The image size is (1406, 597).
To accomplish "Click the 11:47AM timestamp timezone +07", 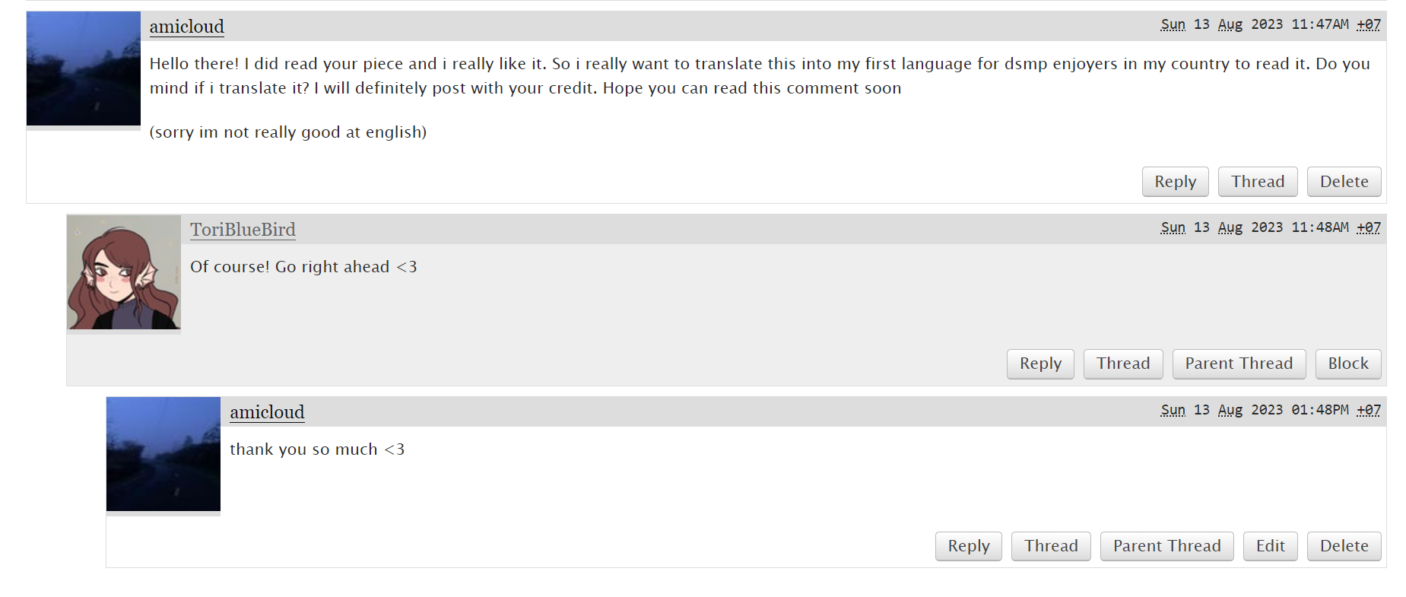I will (1369, 24).
